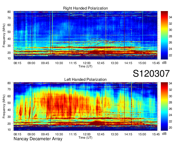Image resolution: width=175 pixels, height=142 pixels.
Task: Click the dB unit label by bottom color bar
Action: (x=164, y=134)
